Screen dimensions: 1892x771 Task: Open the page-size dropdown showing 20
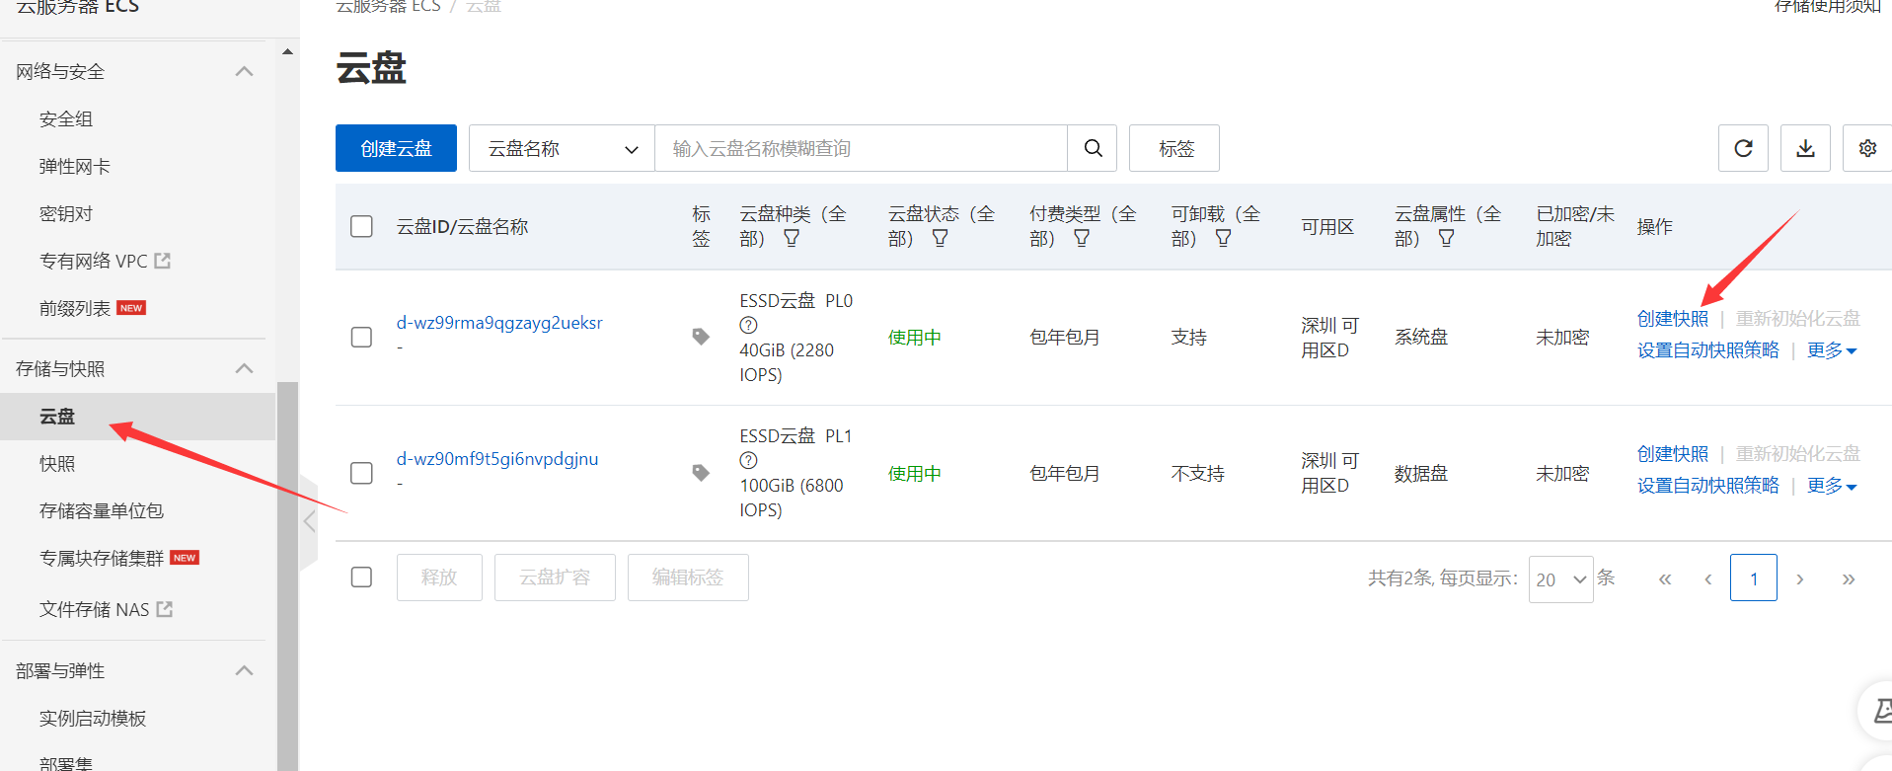pos(1560,578)
